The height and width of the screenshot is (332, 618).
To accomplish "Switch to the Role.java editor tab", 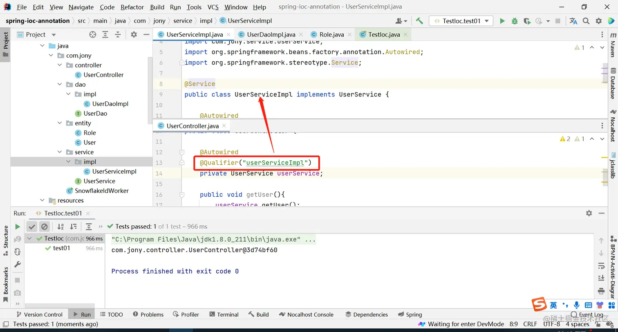I will 331,35.
